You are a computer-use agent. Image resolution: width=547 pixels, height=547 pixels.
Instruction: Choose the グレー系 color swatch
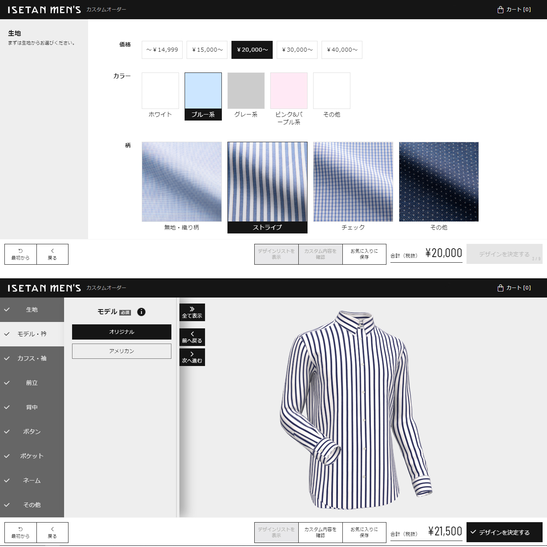(246, 91)
